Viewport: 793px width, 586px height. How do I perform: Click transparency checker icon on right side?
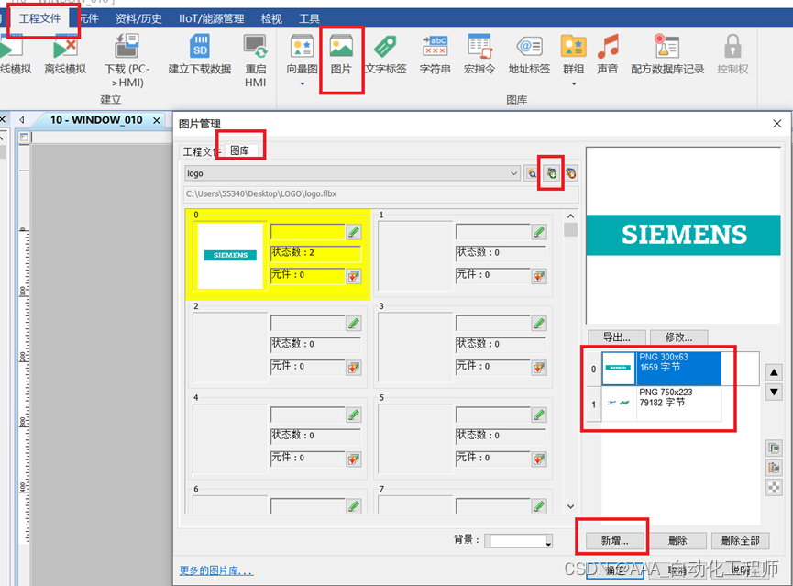click(774, 487)
